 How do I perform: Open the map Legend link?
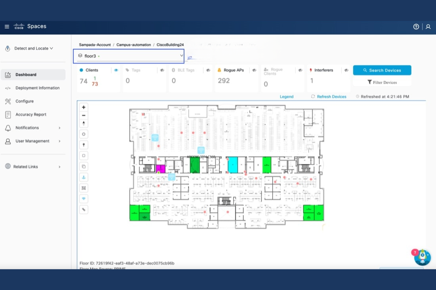287,97
